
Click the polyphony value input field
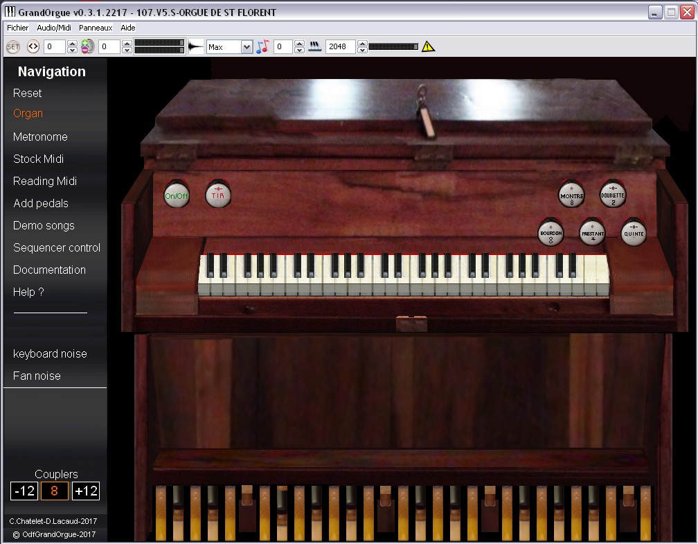click(339, 47)
